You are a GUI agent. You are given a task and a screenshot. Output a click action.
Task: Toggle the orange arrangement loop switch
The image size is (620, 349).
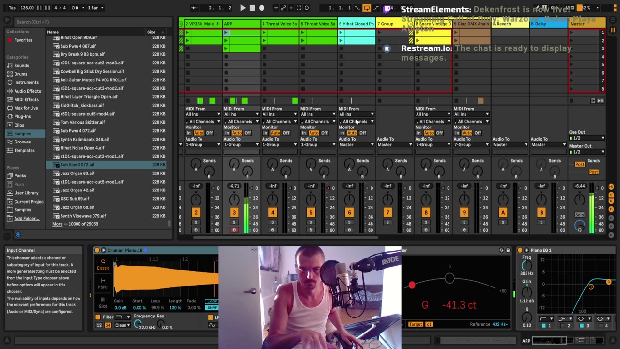[367, 8]
